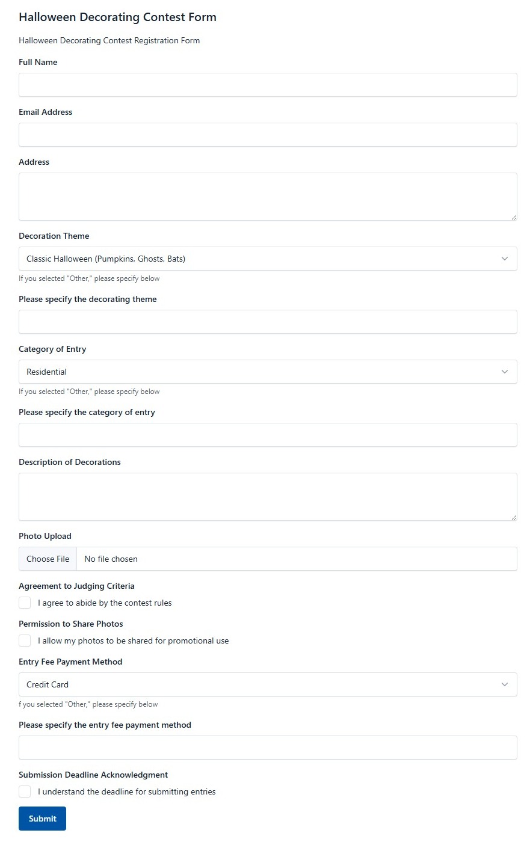527x842 pixels.
Task: Enable photo sharing for promotional use checkbox
Action: (25, 641)
